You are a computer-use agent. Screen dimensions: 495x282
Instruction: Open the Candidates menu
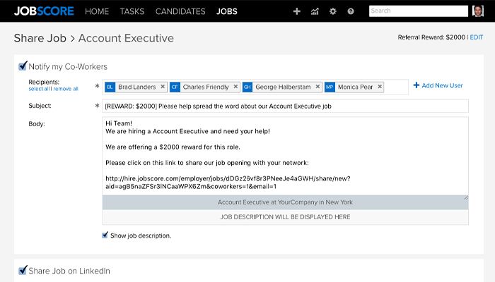[180, 11]
